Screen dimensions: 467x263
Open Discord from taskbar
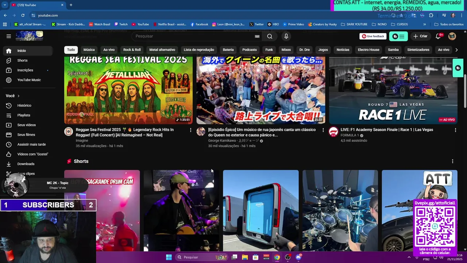(298, 257)
